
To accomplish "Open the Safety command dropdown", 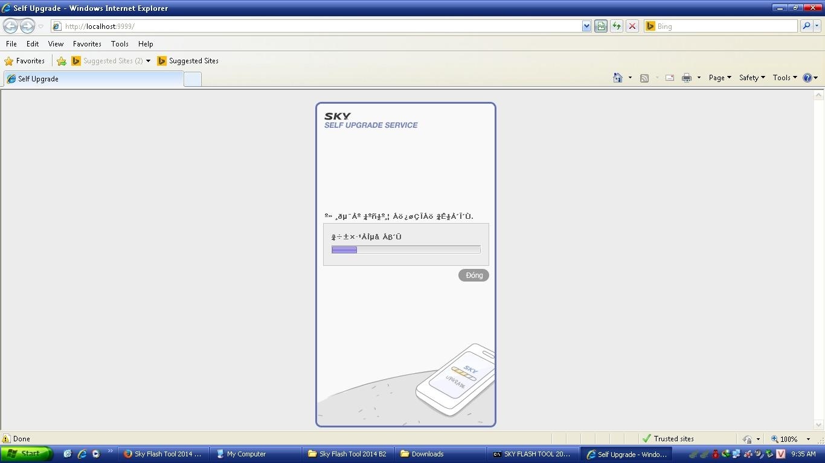I will click(752, 78).
